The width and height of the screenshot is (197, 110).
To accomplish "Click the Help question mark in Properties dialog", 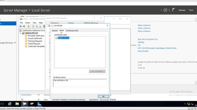I will click(x=94, y=18).
